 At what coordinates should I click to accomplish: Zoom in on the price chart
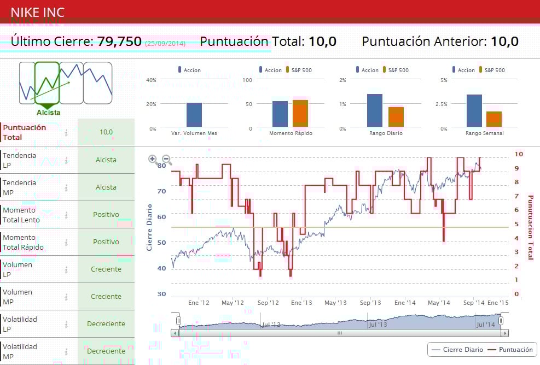pyautogui.click(x=153, y=159)
